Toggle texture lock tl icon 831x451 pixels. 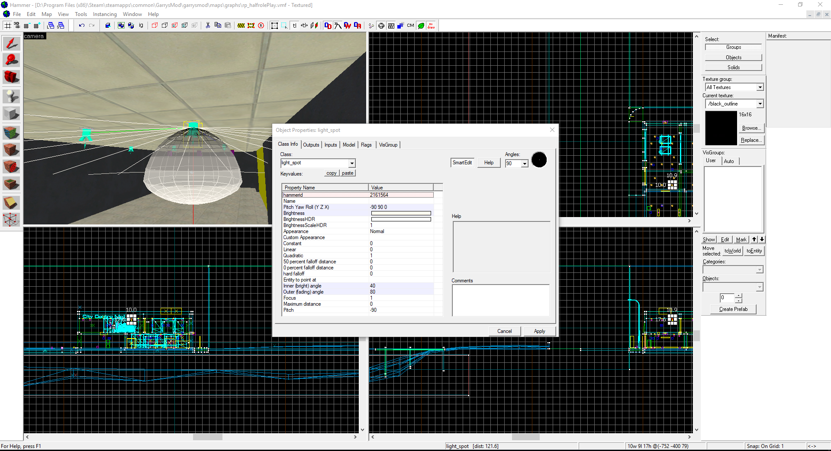tap(294, 26)
